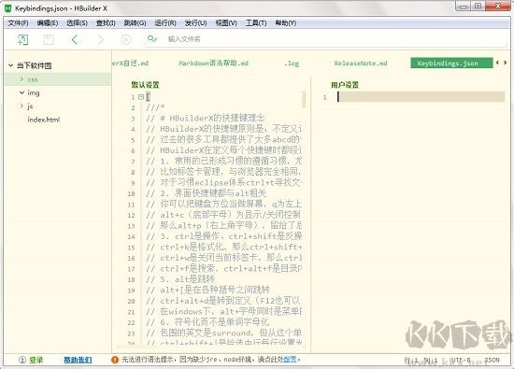Click the 用户设置 heading

coord(345,85)
